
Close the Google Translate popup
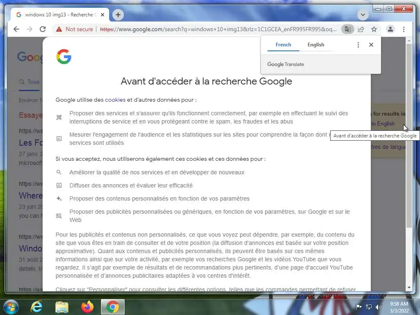(x=371, y=45)
